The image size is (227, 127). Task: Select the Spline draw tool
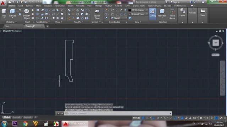tap(54, 14)
